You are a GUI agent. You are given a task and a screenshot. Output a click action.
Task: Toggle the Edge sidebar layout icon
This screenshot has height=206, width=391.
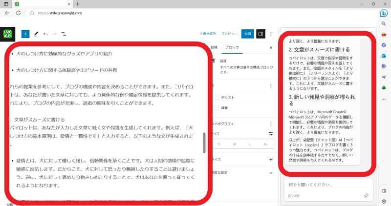point(384,191)
